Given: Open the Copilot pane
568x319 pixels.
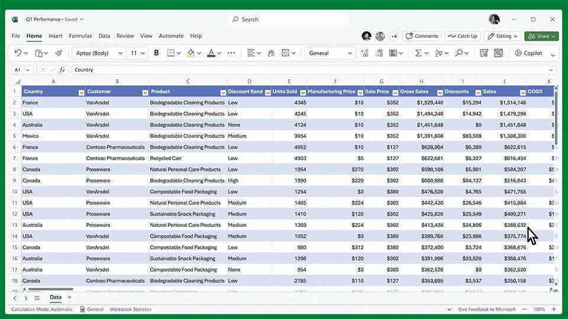Looking at the screenshot, I should (x=528, y=53).
